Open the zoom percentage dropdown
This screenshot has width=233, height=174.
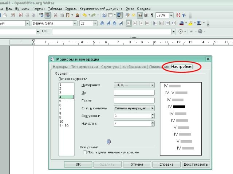click(171, 15)
